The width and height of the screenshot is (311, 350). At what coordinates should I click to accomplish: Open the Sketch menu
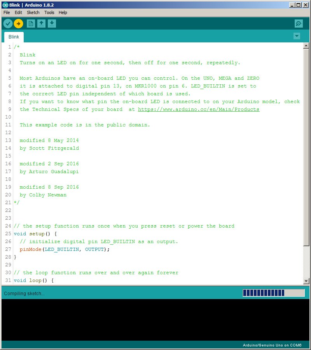coord(33,12)
